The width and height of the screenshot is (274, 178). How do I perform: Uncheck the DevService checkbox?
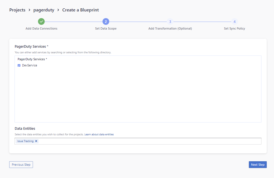pyautogui.click(x=19, y=66)
